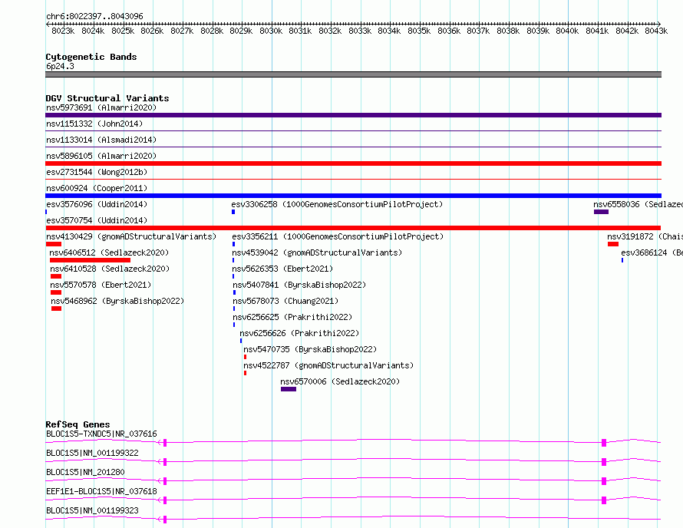Click nsv5468962 (ByrskaBishop2022) label
Viewport: 683px width, 528px height.
pos(117,301)
